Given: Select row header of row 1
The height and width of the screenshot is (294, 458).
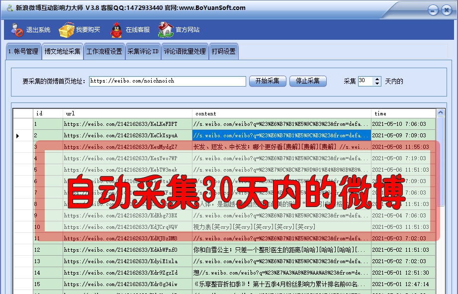Looking at the screenshot, I should pyautogui.click(x=23, y=124).
